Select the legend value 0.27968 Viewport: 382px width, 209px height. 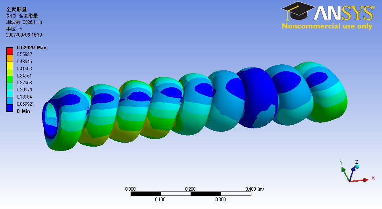point(24,83)
